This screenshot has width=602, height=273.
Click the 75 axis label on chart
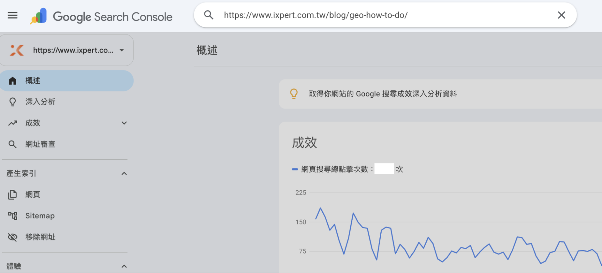pos(303,251)
